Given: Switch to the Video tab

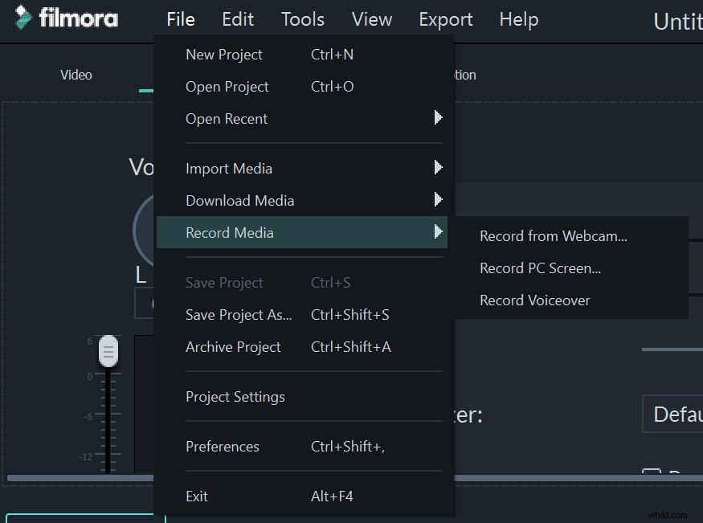Looking at the screenshot, I should (76, 74).
